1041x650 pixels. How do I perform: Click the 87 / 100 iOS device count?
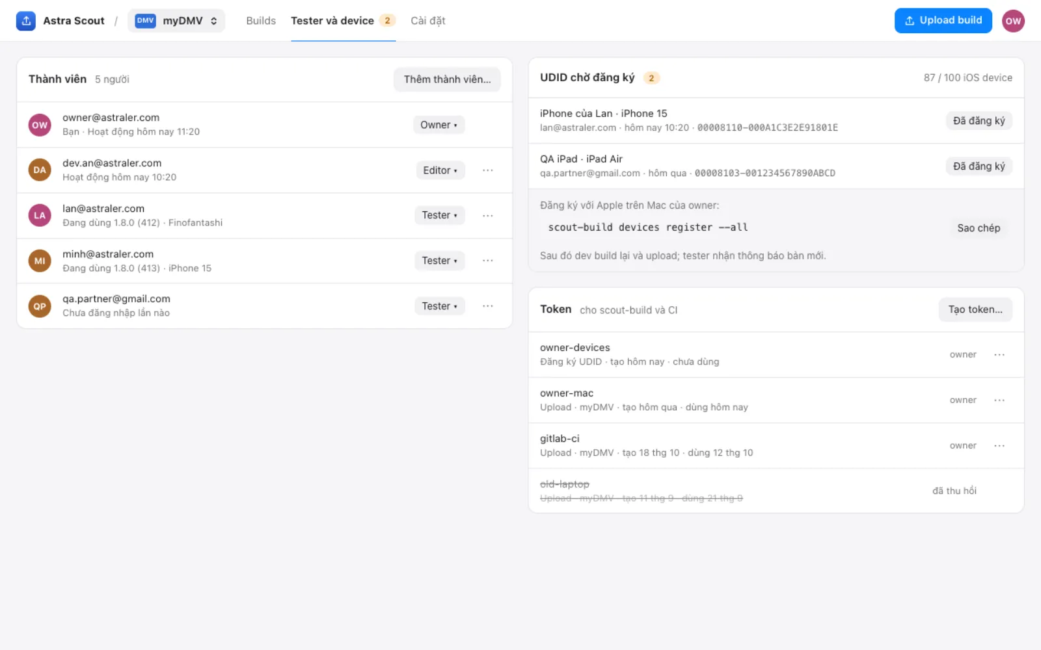pos(967,78)
